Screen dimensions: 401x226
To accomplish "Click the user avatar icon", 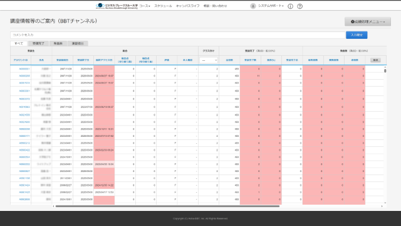I will click(253, 6).
